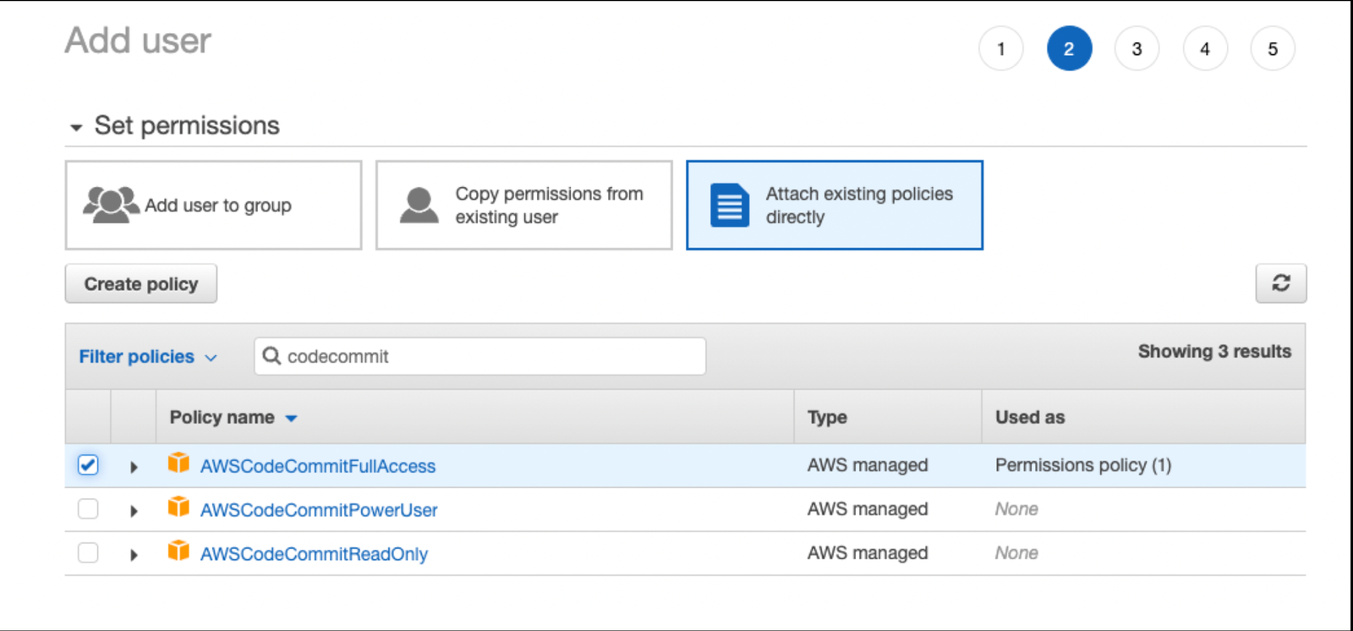Open the AWSCodeCommitPowerUser policy link

319,510
